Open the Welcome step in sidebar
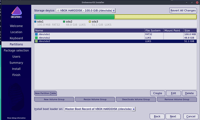Viewport: 200px width, 120px height. click(x=16, y=26)
